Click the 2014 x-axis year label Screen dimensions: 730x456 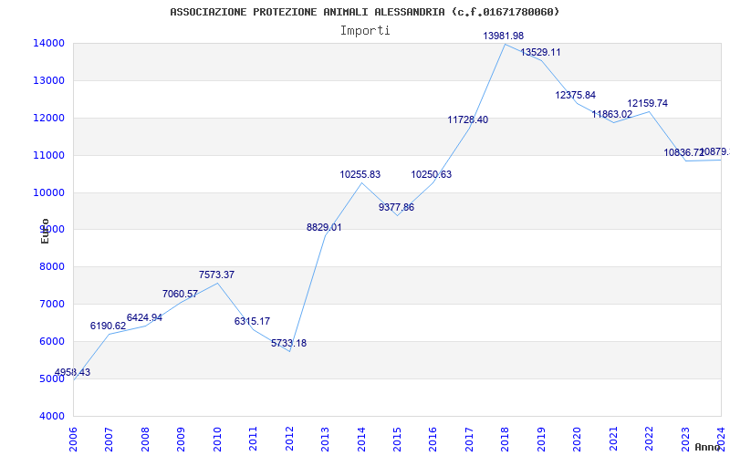click(360, 439)
